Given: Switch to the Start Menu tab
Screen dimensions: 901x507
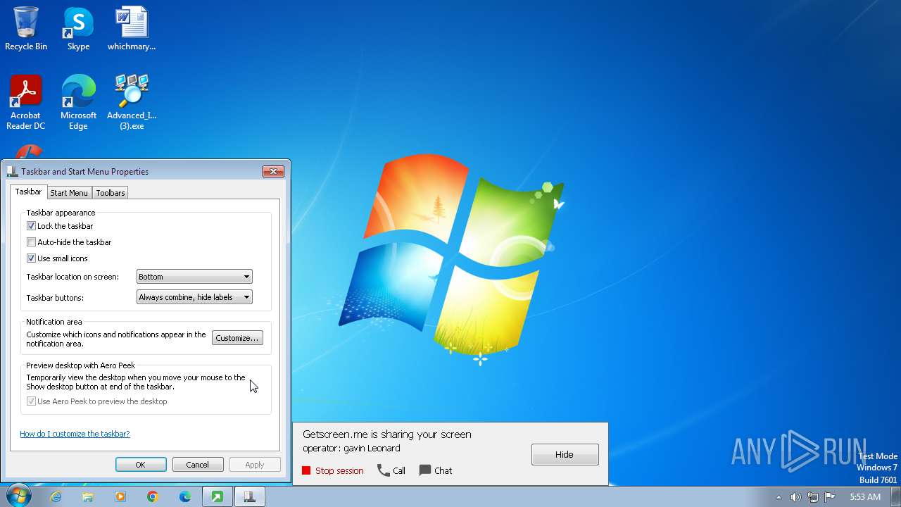Looking at the screenshot, I should point(69,193).
